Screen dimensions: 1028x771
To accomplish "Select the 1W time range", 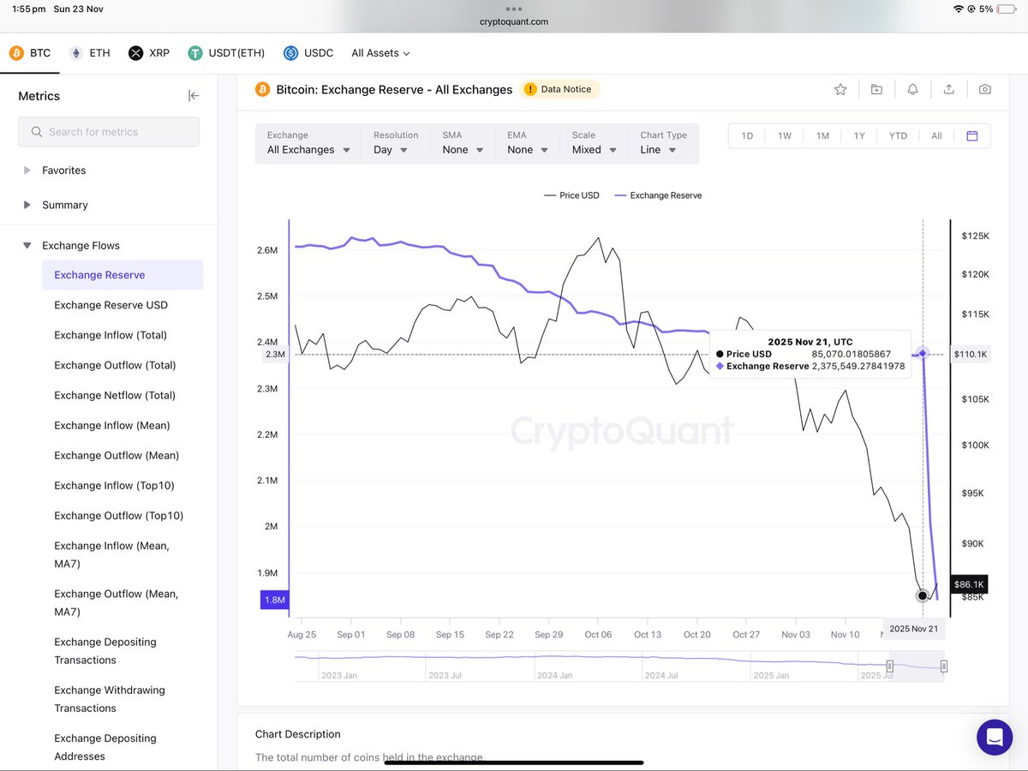I will (x=785, y=136).
